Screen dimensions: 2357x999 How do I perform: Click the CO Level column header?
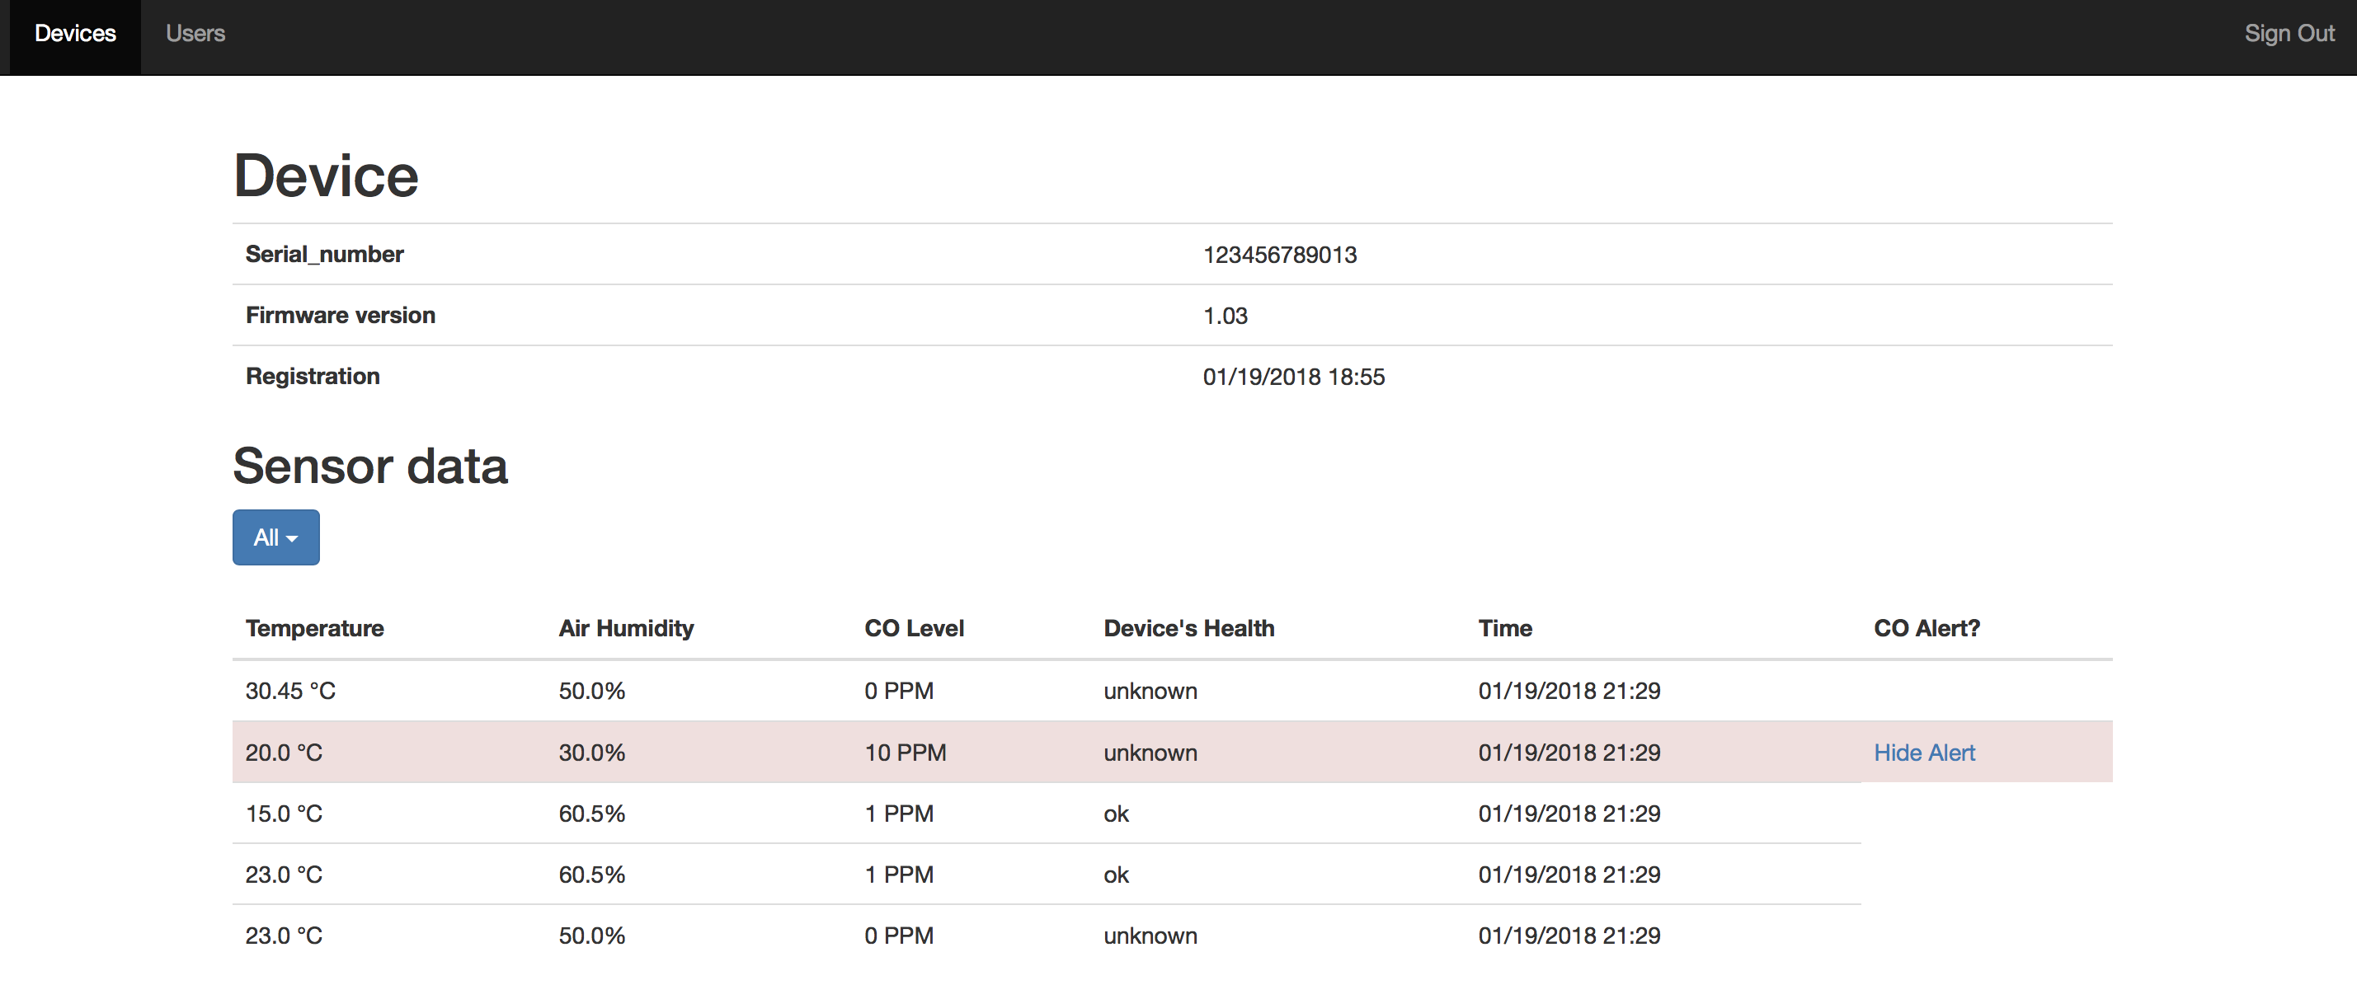point(913,628)
